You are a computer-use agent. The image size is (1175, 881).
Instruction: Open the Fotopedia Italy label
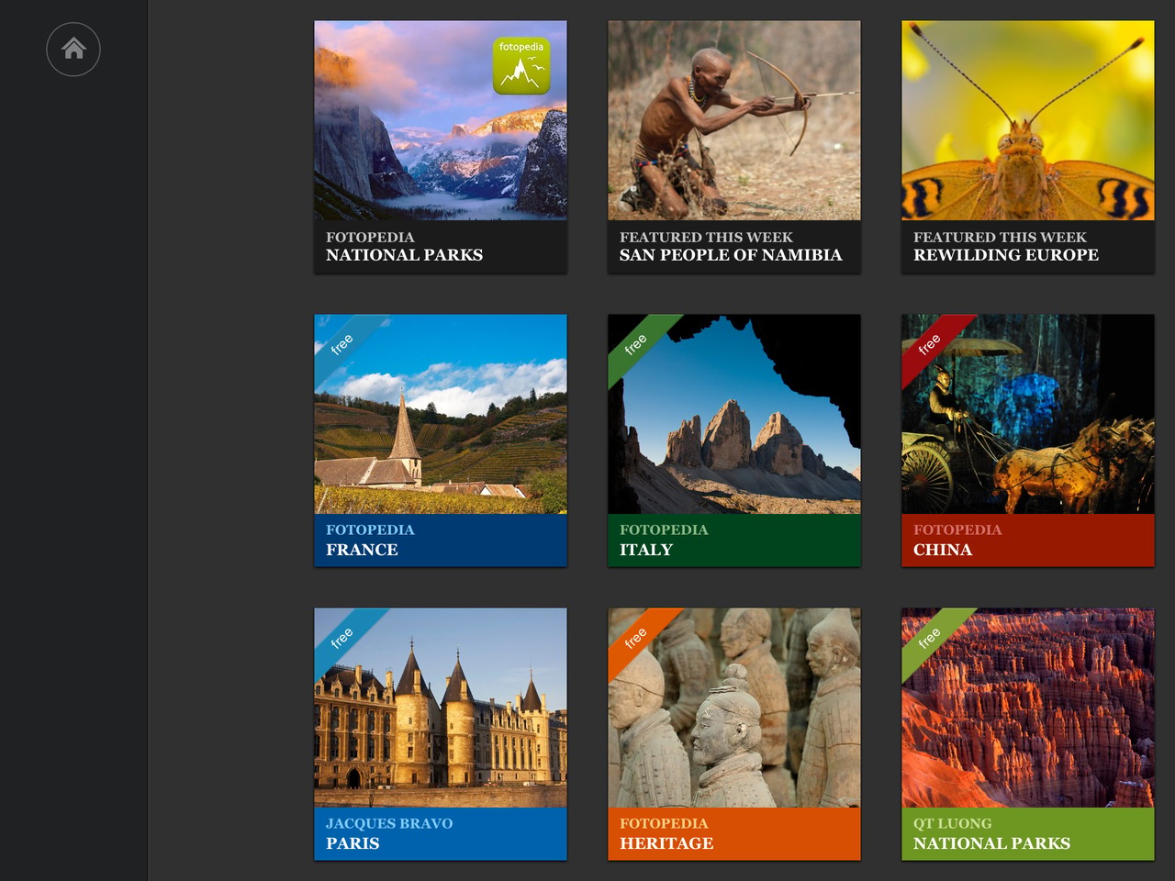point(734,541)
